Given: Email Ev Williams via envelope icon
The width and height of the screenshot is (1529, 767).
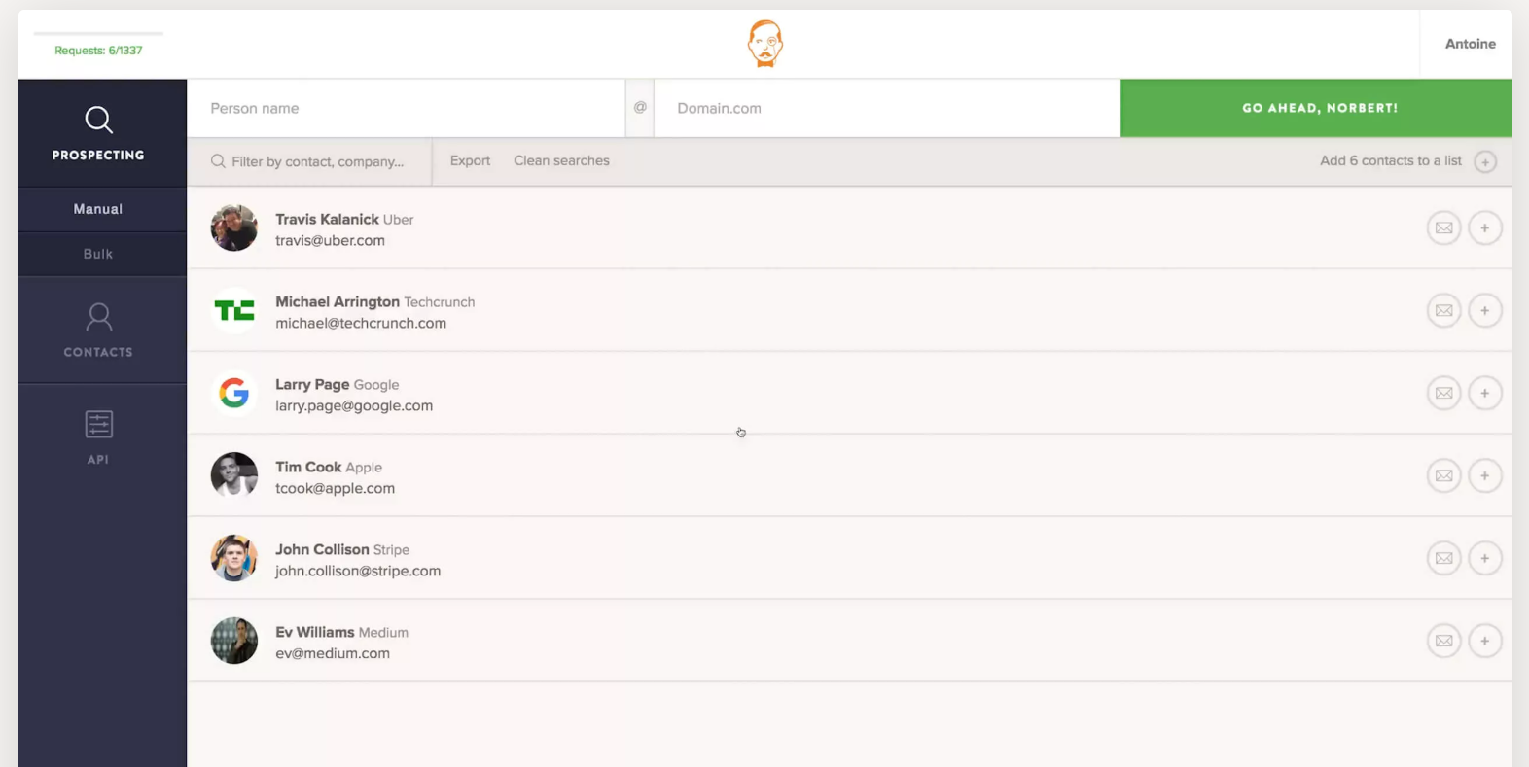Looking at the screenshot, I should (x=1444, y=641).
